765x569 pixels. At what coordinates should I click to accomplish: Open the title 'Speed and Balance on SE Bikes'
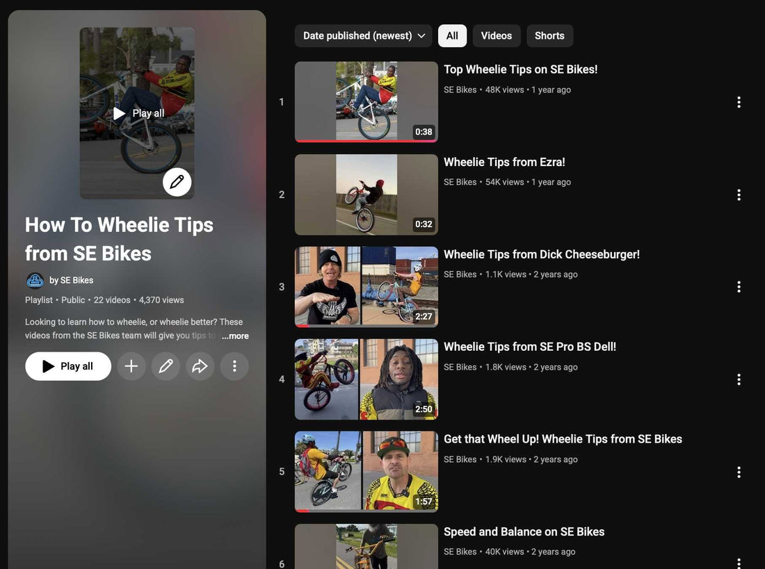[x=524, y=532]
